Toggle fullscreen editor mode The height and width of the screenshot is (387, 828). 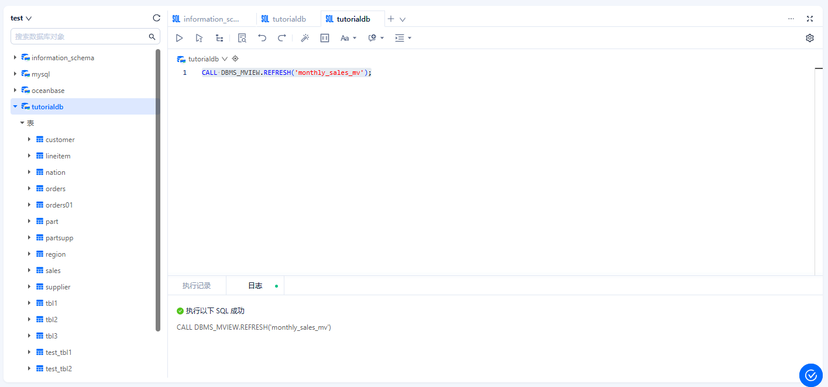[810, 19]
